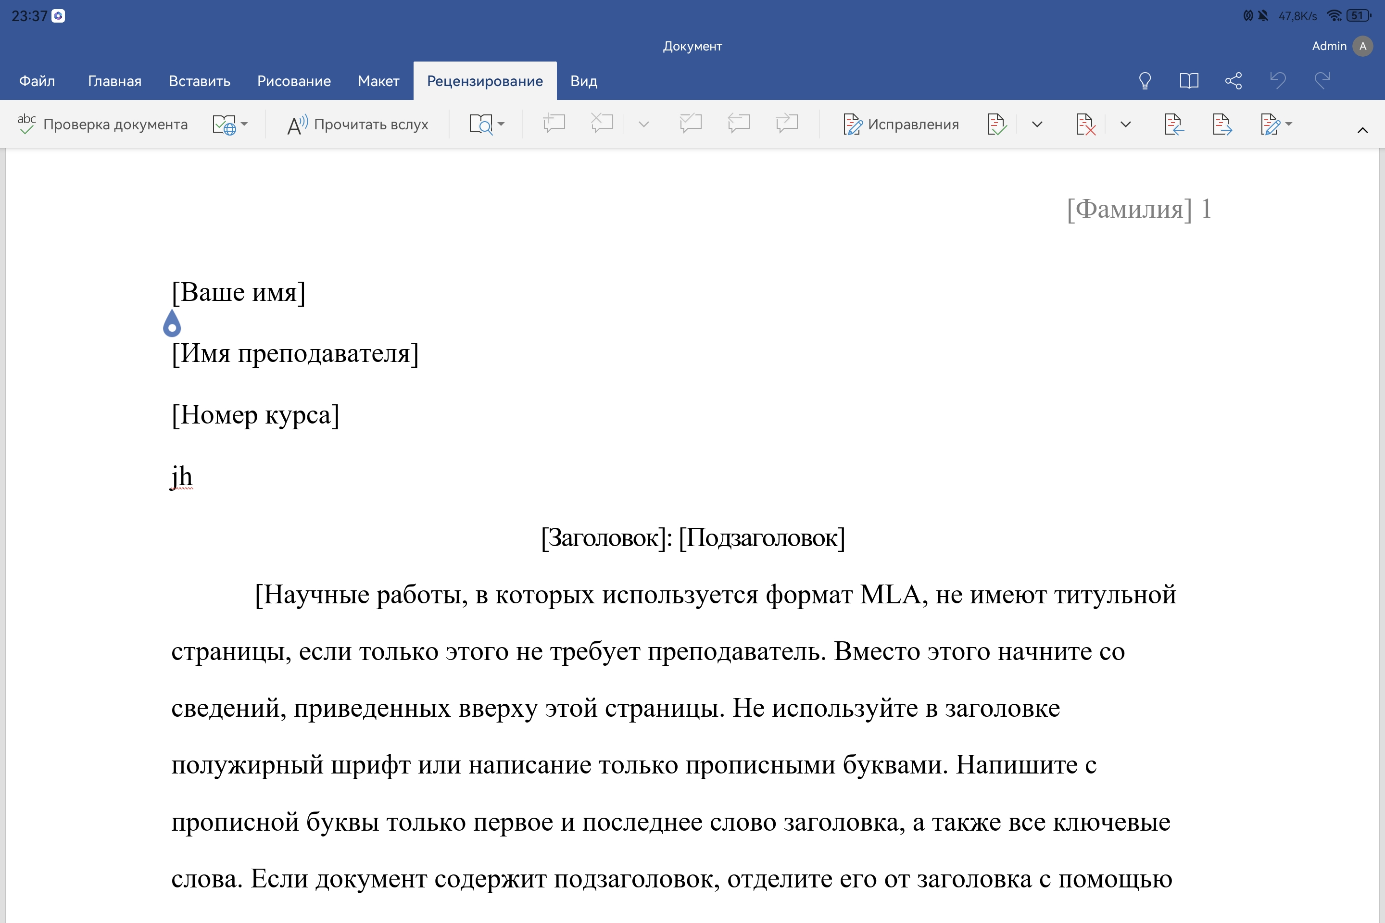Viewport: 1385px width, 923px height.
Task: Click the Accept change icon
Action: click(996, 124)
